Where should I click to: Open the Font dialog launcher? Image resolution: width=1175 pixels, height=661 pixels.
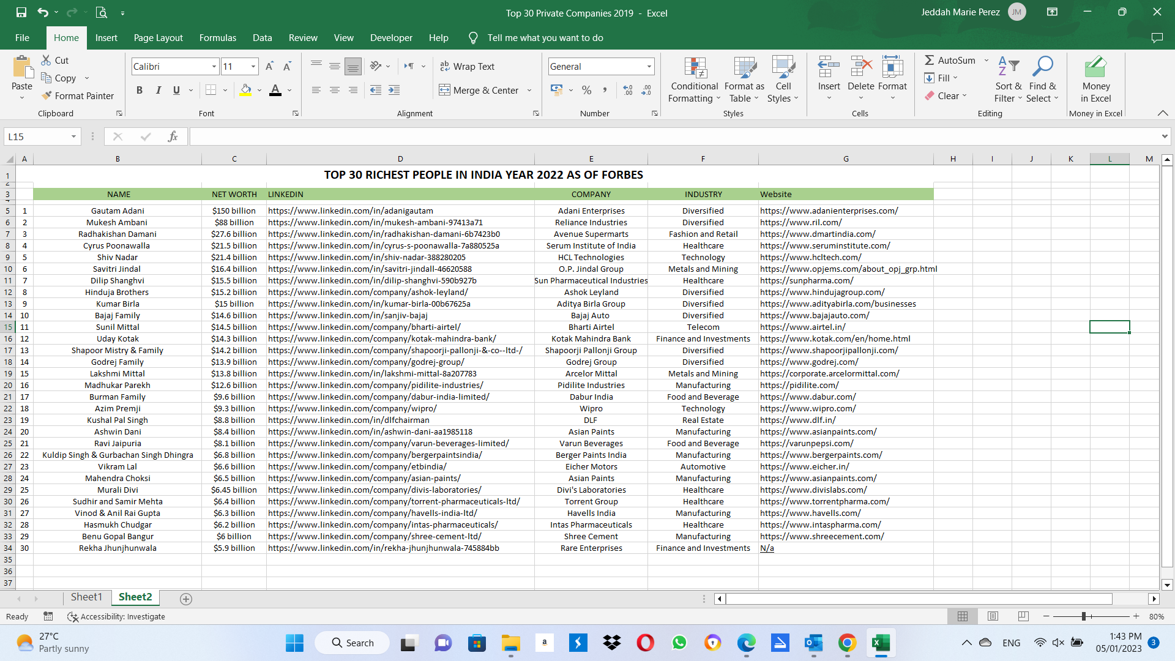click(296, 113)
